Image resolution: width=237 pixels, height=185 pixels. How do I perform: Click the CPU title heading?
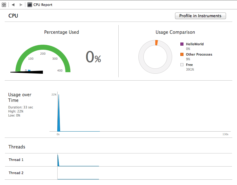[x=13, y=16]
